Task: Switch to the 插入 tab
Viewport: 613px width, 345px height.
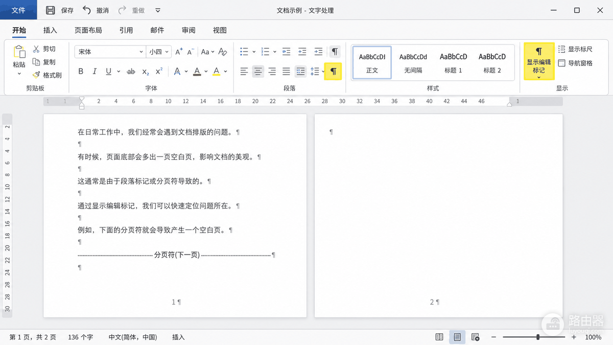Action: tap(50, 30)
